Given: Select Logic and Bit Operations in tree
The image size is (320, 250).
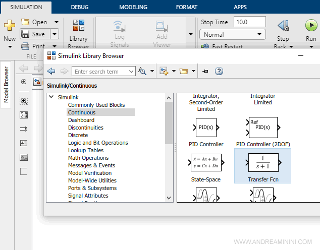Looking at the screenshot, I should pyautogui.click(x=98, y=143).
